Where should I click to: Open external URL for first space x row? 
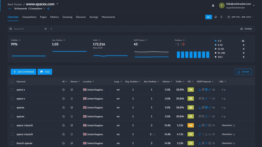(225, 90)
